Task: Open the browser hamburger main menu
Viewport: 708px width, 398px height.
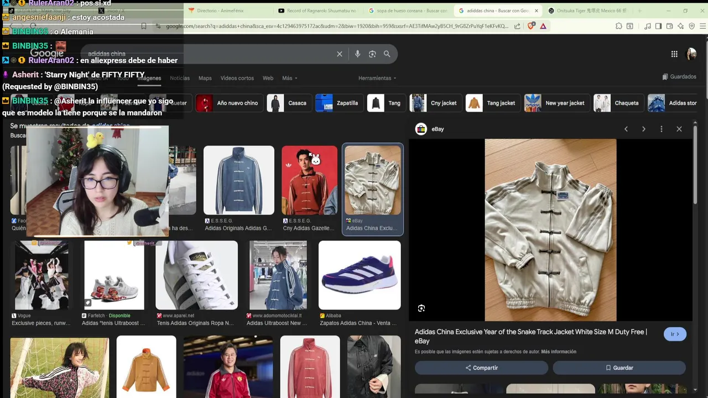Action: coord(702,26)
